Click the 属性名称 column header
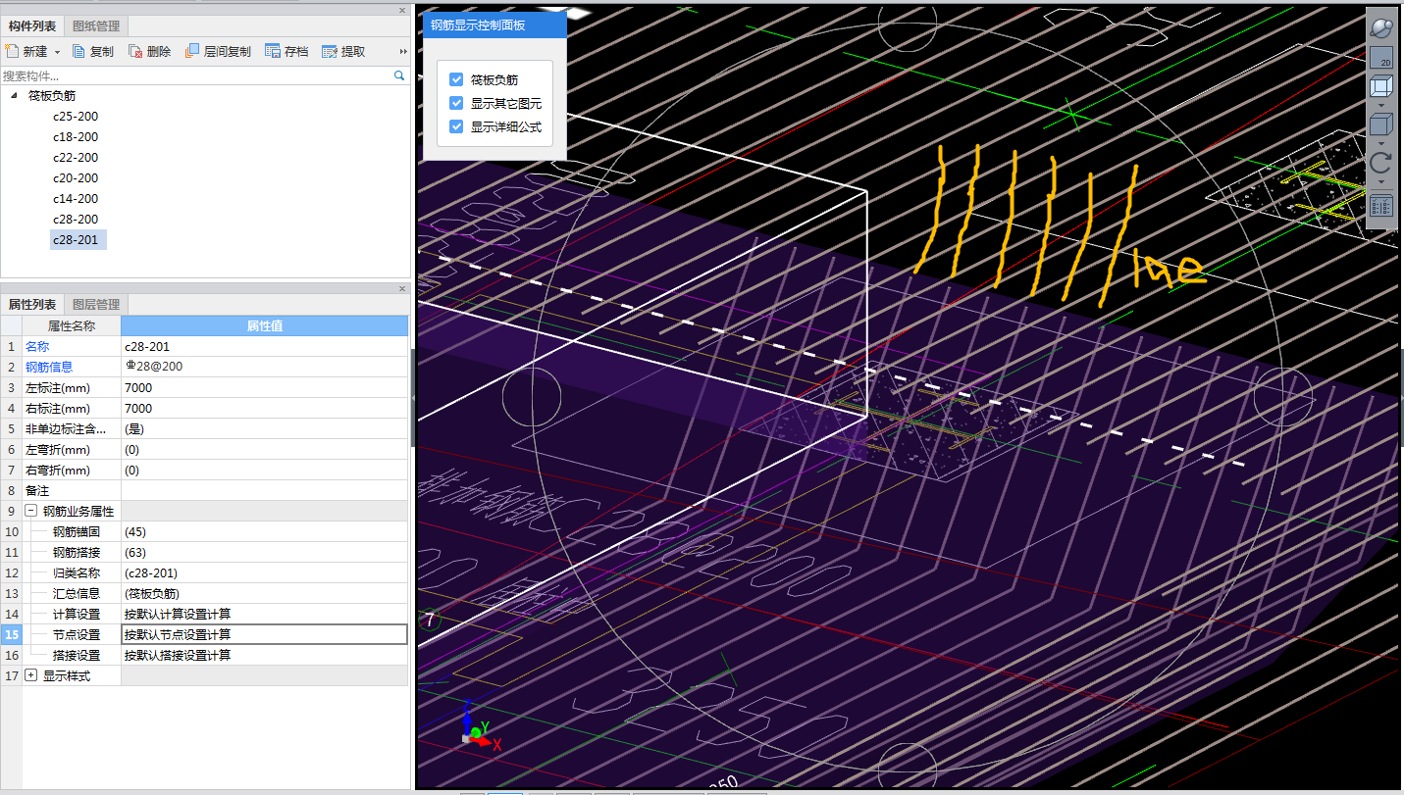 pos(72,325)
